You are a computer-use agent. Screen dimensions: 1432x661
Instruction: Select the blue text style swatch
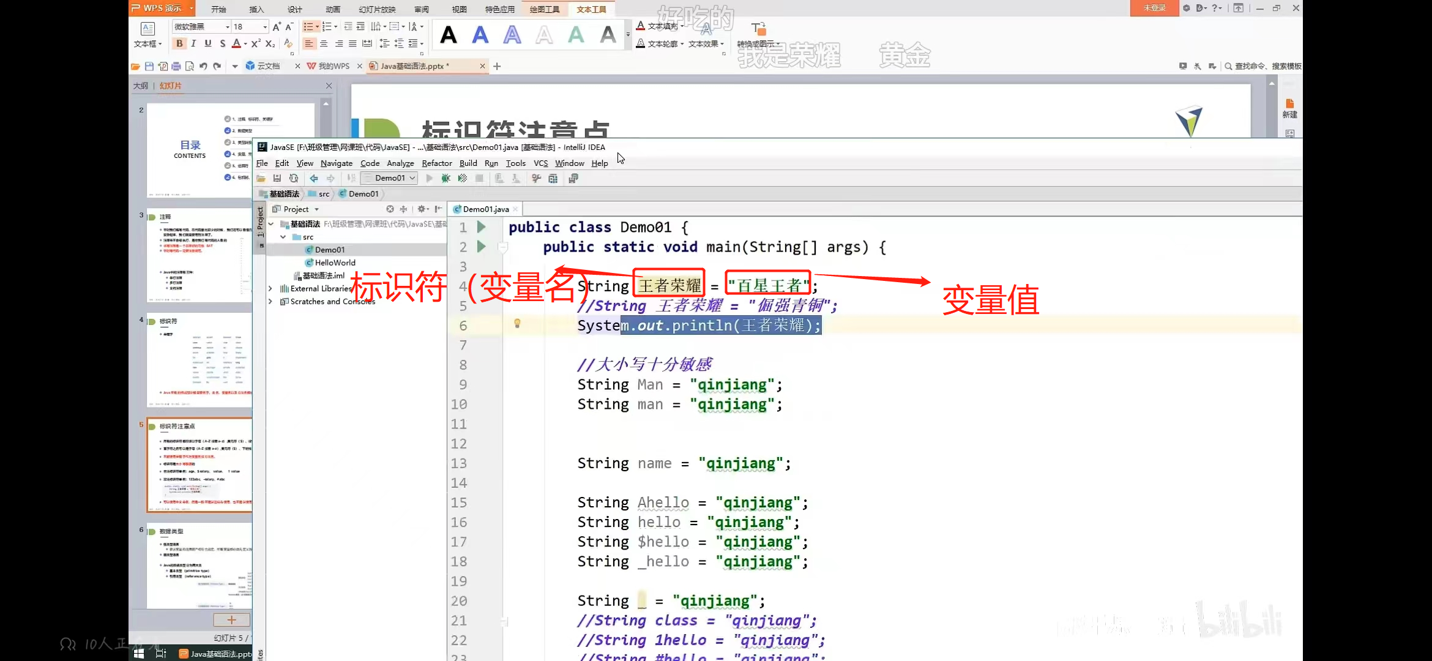480,35
